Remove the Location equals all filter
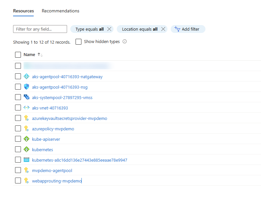Screen dimensions: 261x217 (x=163, y=29)
